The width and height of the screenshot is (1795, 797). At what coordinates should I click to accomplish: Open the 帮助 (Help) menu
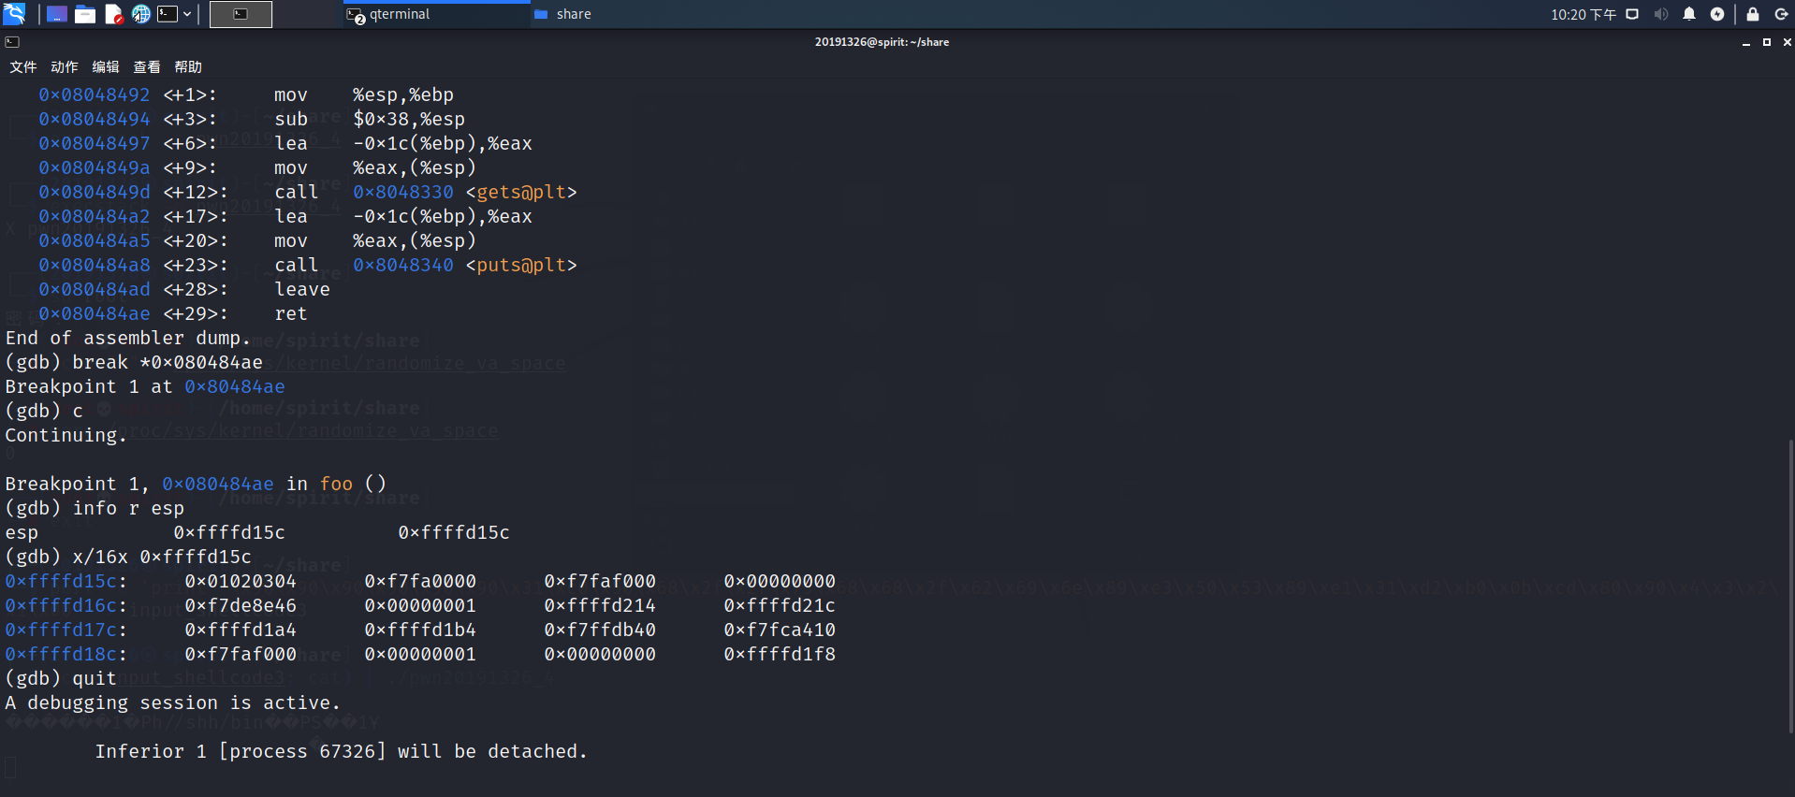(188, 67)
